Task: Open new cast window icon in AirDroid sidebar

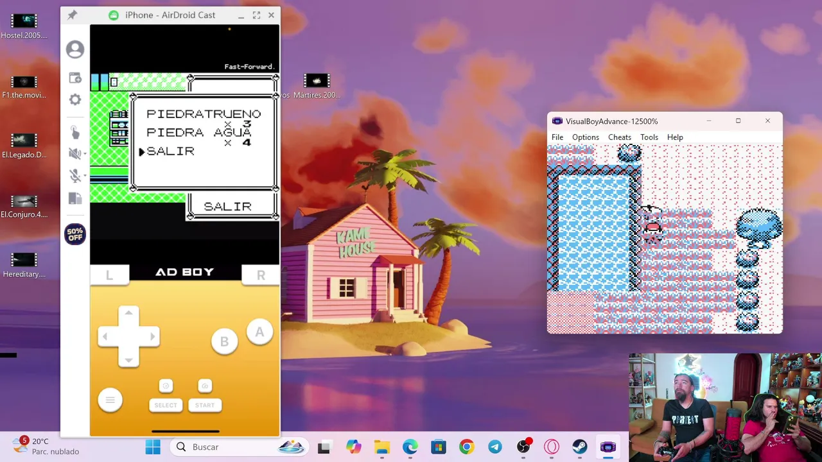Action: tap(75, 78)
